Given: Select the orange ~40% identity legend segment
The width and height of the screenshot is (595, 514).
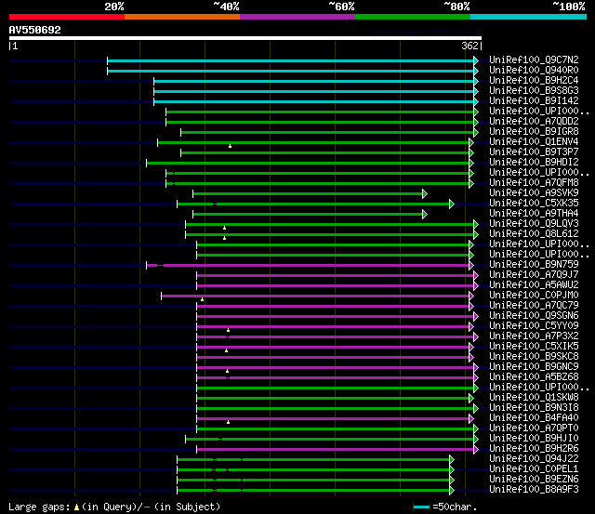Looking at the screenshot, I should [x=182, y=17].
